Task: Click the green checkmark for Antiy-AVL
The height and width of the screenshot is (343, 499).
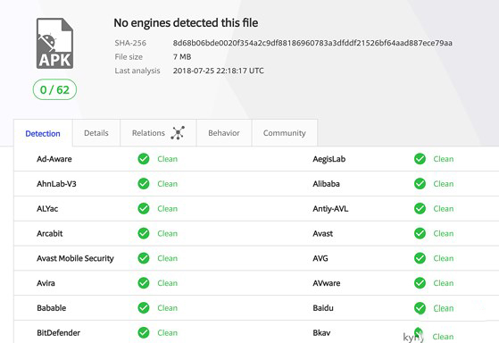Action: coord(420,208)
